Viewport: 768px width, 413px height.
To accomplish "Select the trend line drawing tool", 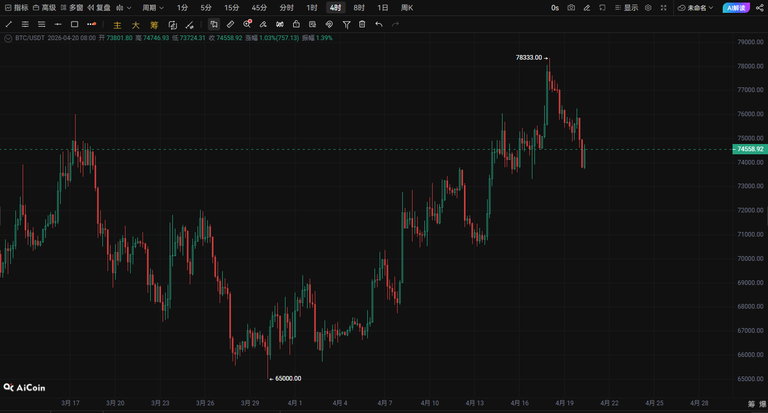I will 9,24.
